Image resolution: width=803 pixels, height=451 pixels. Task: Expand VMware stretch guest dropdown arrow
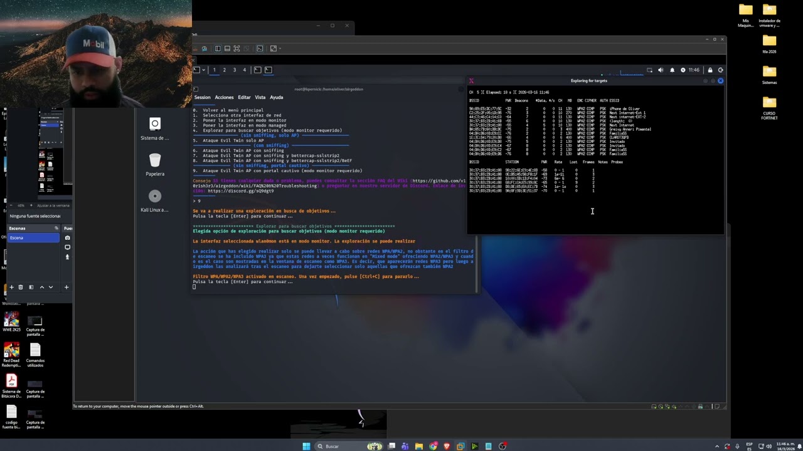click(279, 48)
